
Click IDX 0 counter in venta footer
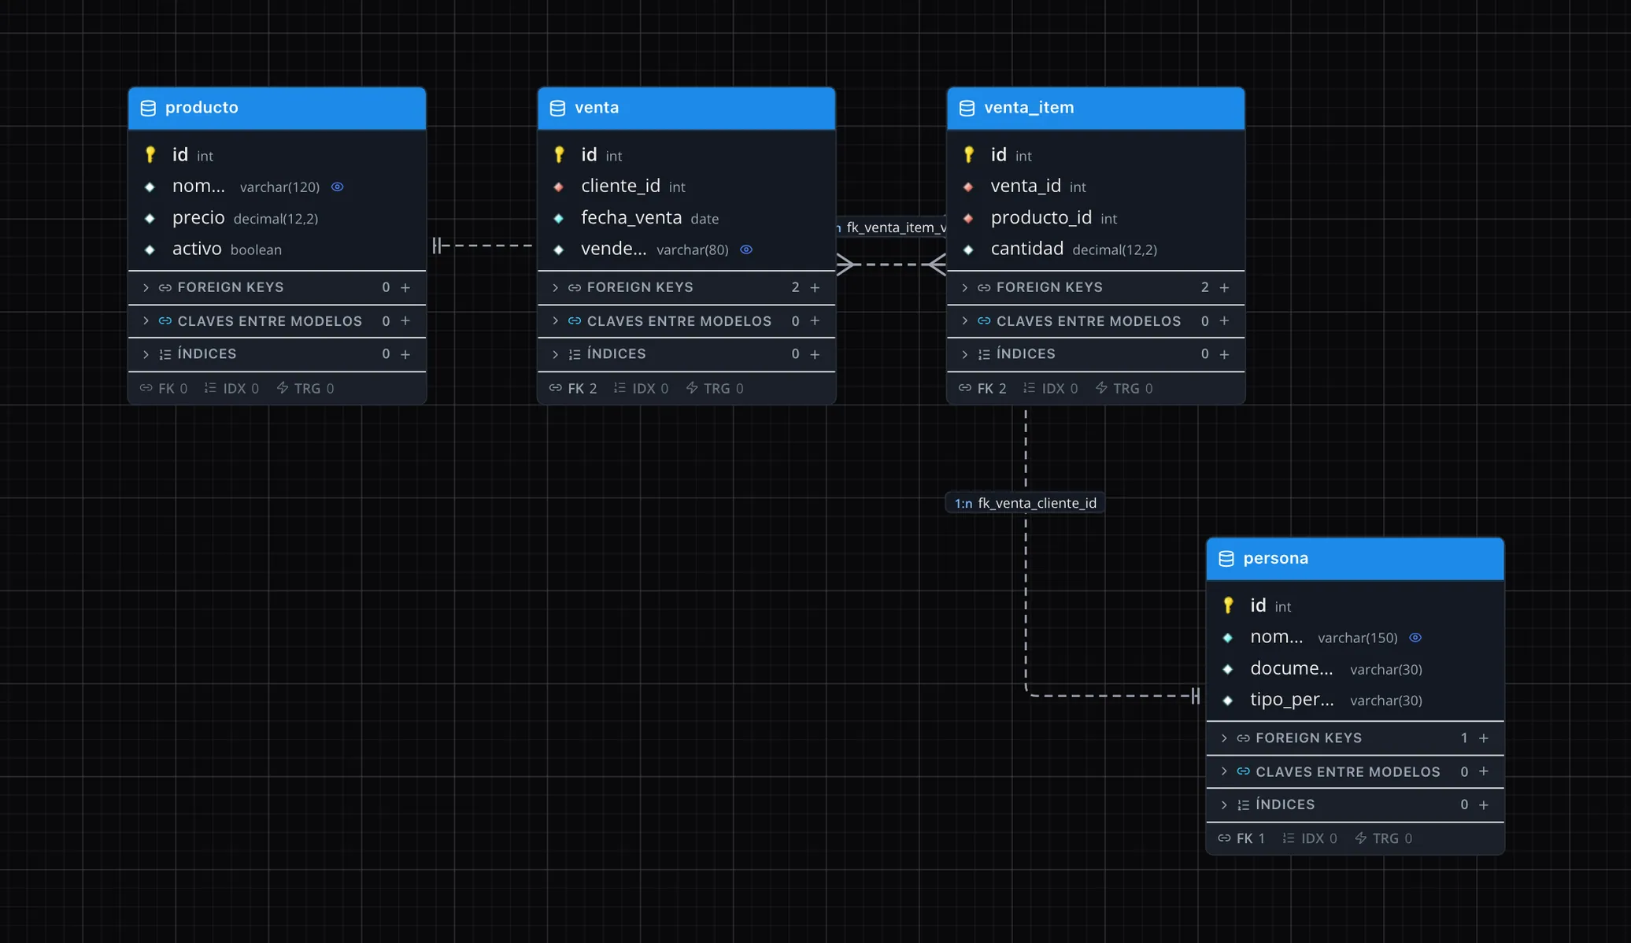coord(642,389)
